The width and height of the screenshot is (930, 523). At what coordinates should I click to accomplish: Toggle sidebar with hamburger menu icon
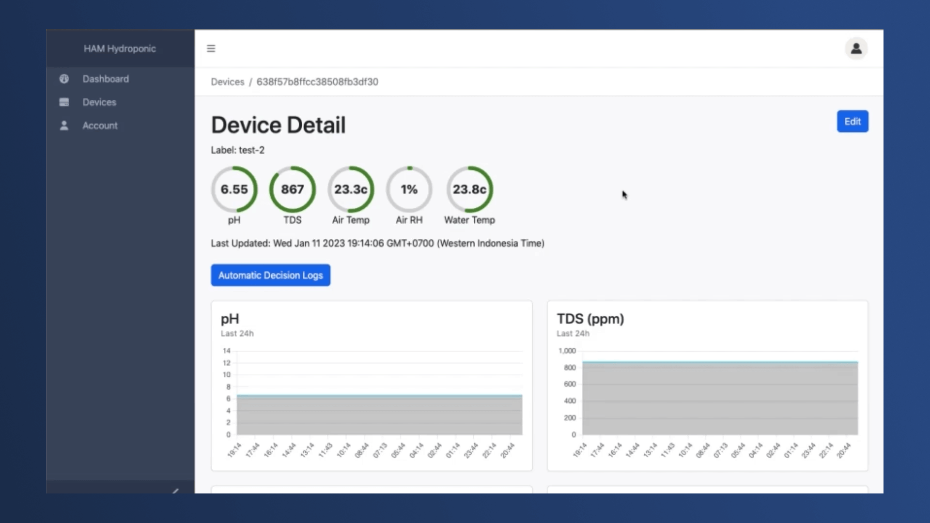pos(211,48)
